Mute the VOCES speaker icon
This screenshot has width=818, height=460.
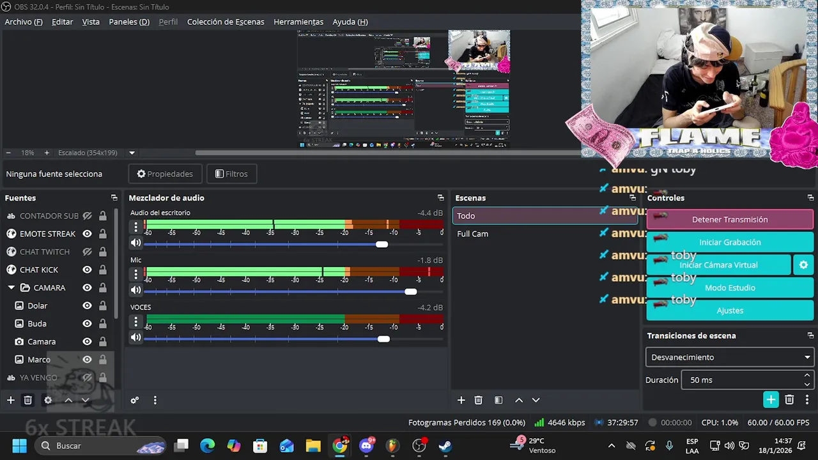point(135,337)
